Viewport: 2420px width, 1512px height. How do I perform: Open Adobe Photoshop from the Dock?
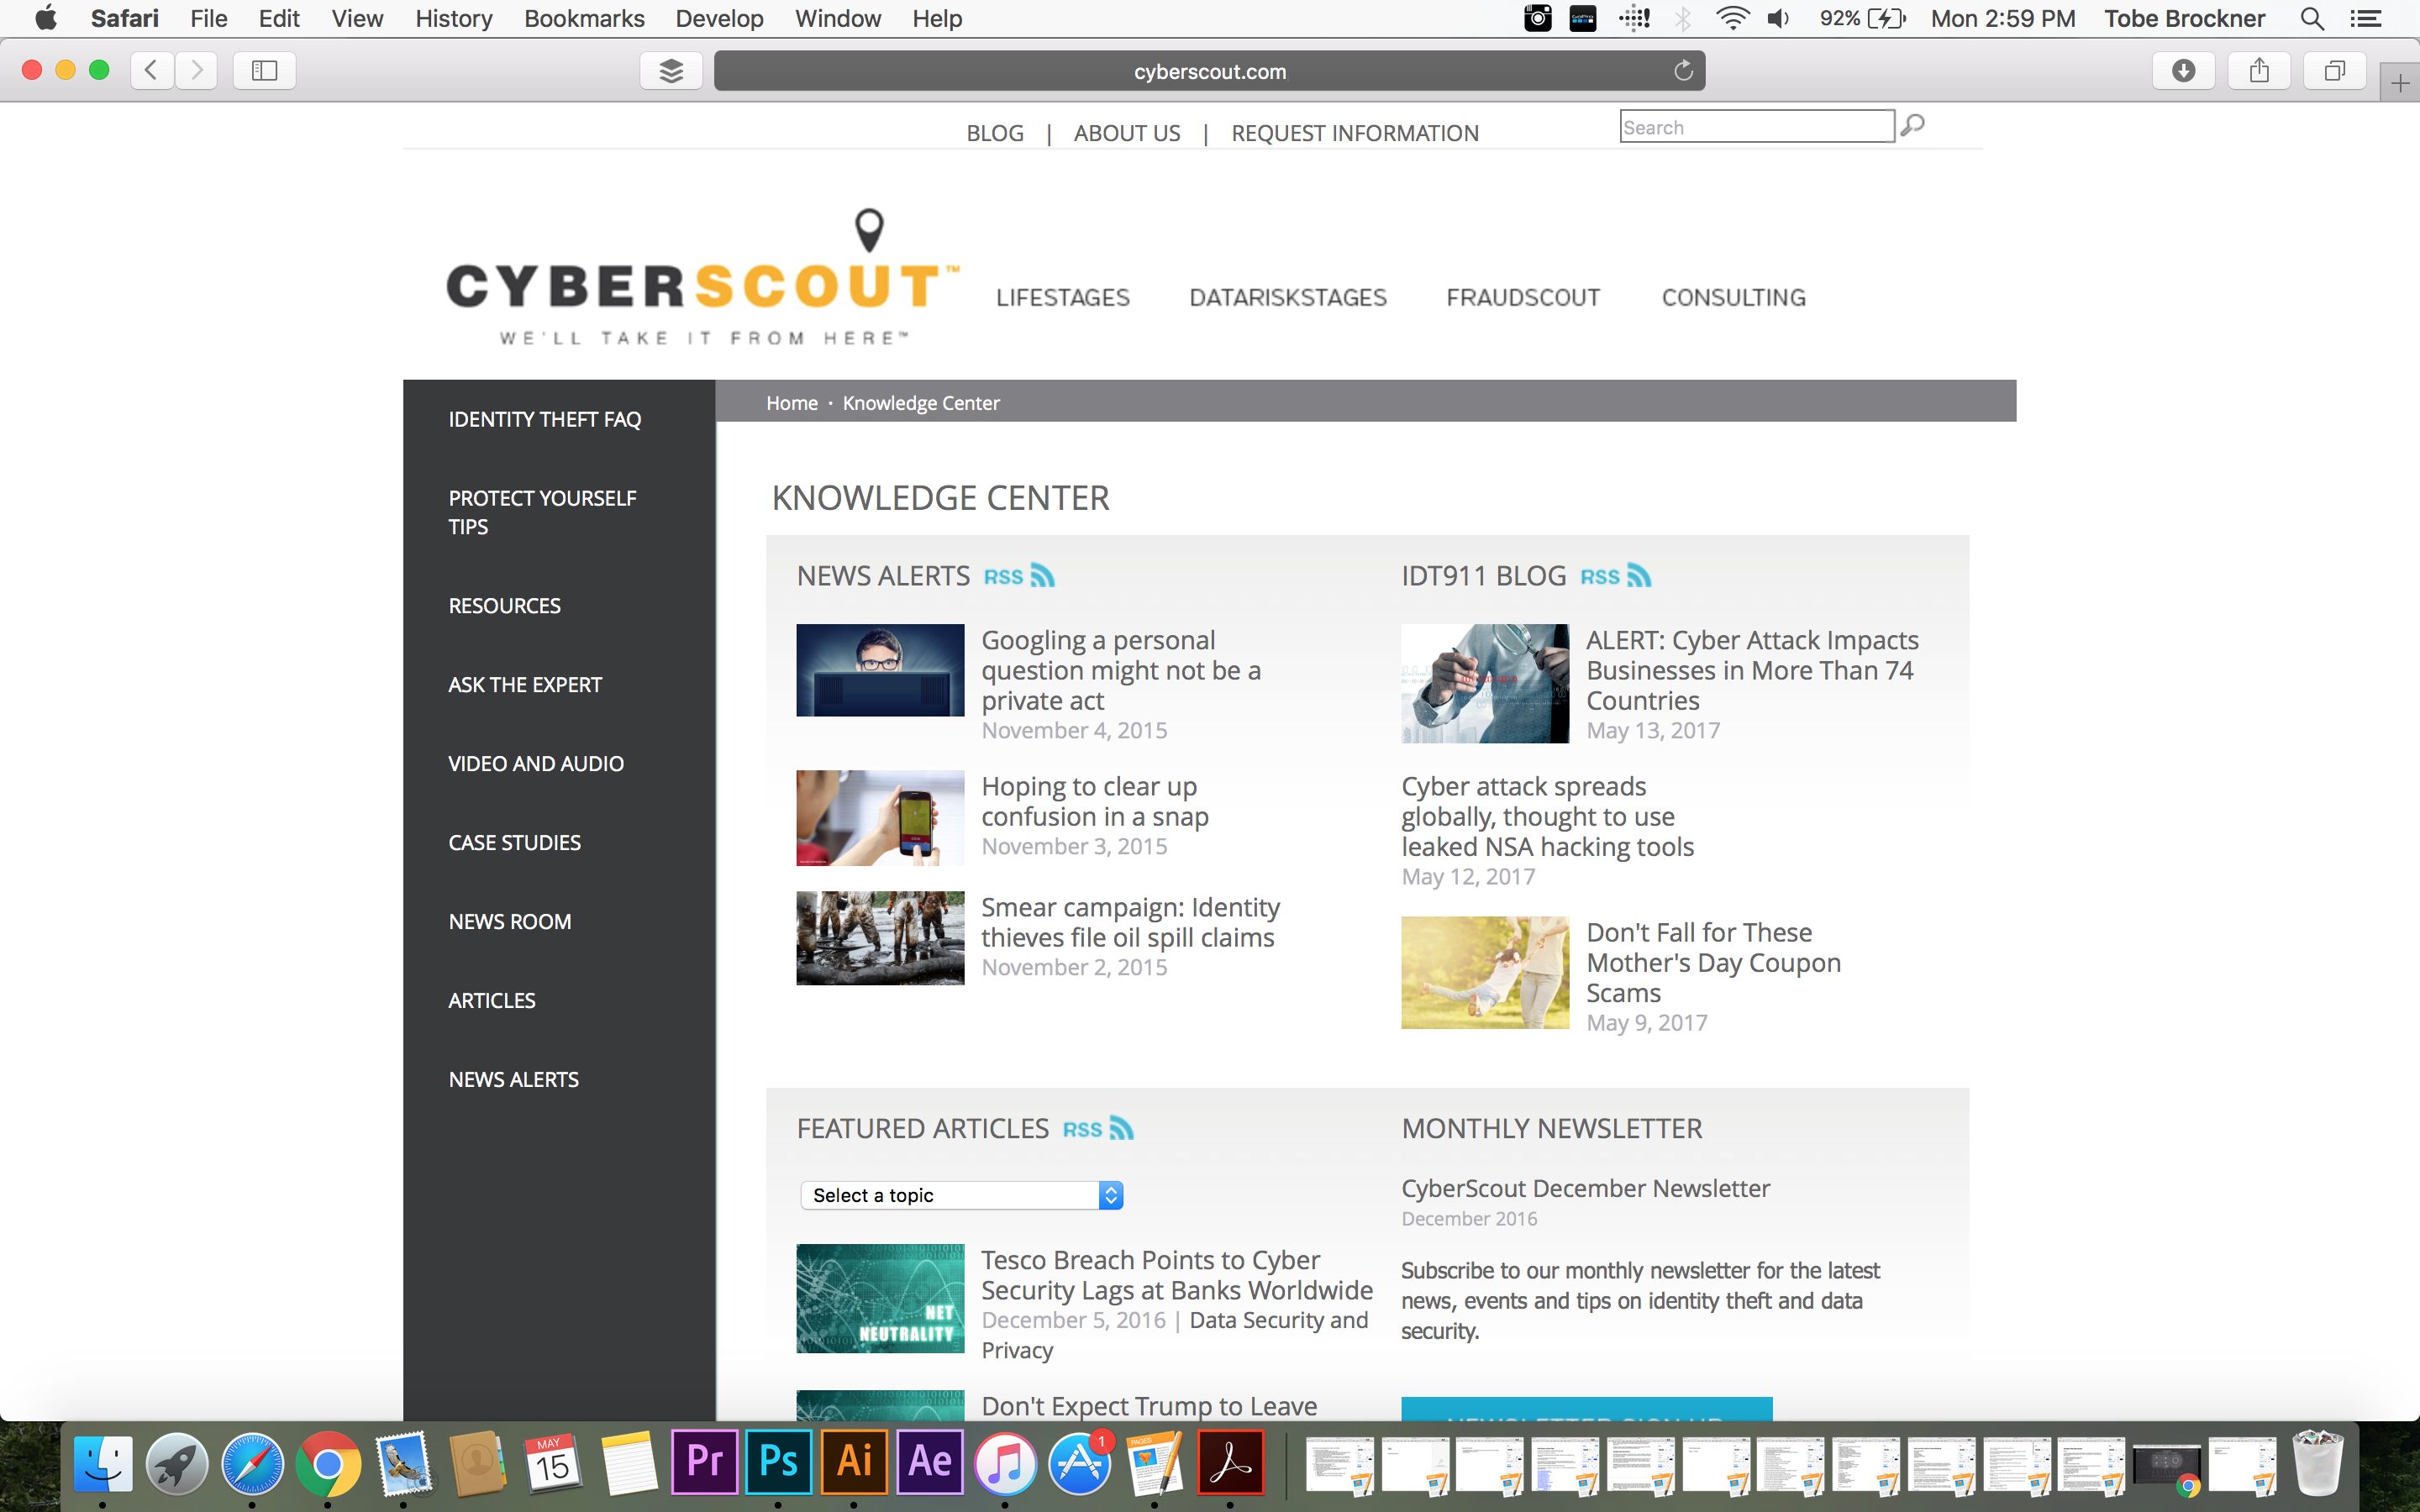coord(779,1462)
